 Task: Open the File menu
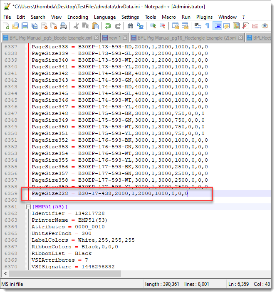7,17
